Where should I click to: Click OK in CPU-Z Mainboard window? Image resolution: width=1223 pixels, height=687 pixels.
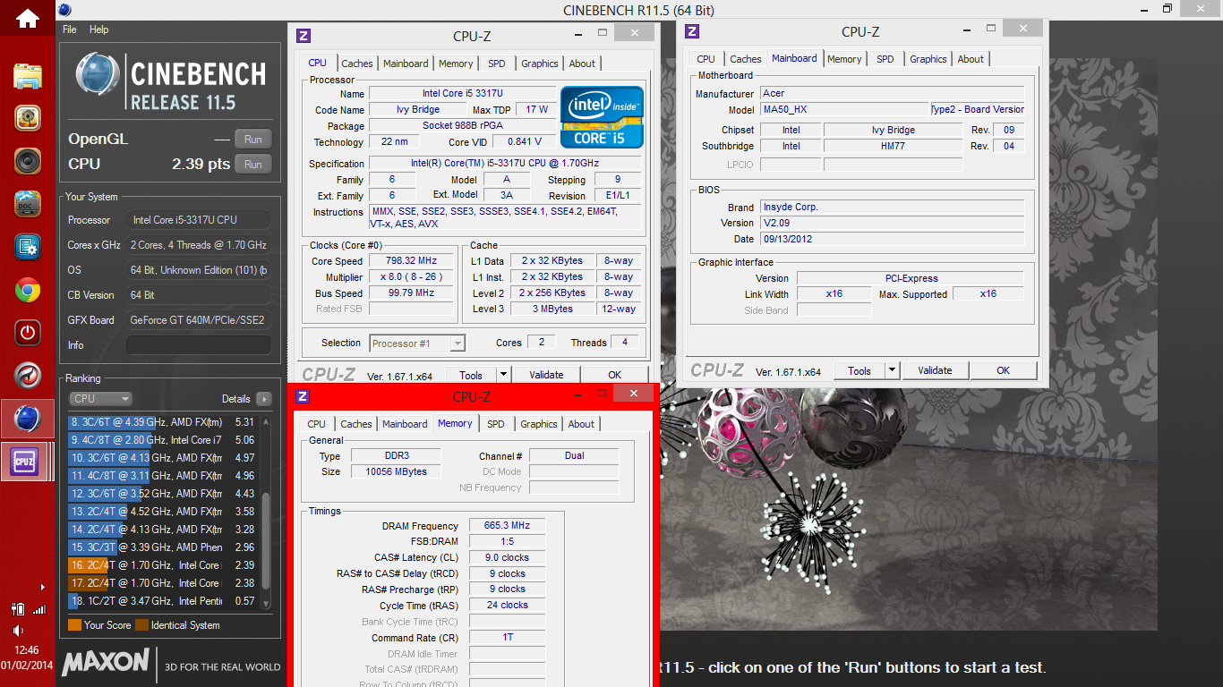(x=1004, y=370)
